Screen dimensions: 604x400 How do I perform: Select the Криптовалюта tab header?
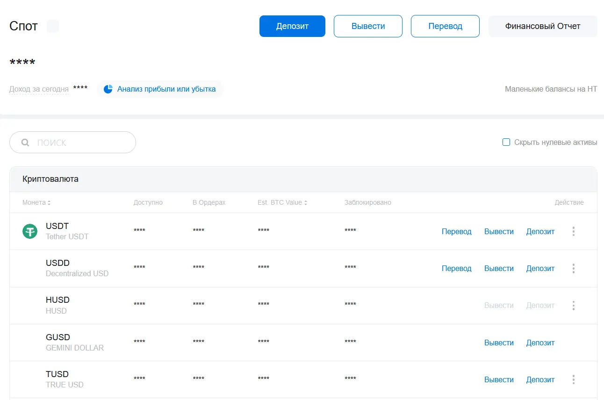click(x=50, y=179)
